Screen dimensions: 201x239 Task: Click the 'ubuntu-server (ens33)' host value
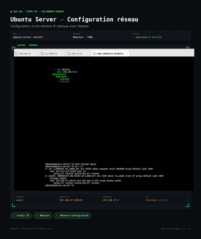click(x=28, y=37)
